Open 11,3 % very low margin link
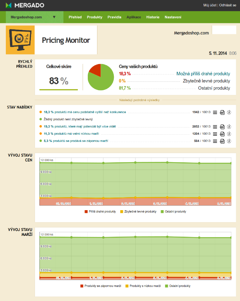Screen dimensions: 240x301 tap(71, 134)
